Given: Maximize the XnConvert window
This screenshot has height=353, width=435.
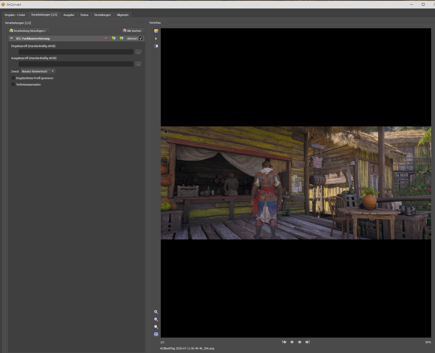Looking at the screenshot, I should [423, 4].
